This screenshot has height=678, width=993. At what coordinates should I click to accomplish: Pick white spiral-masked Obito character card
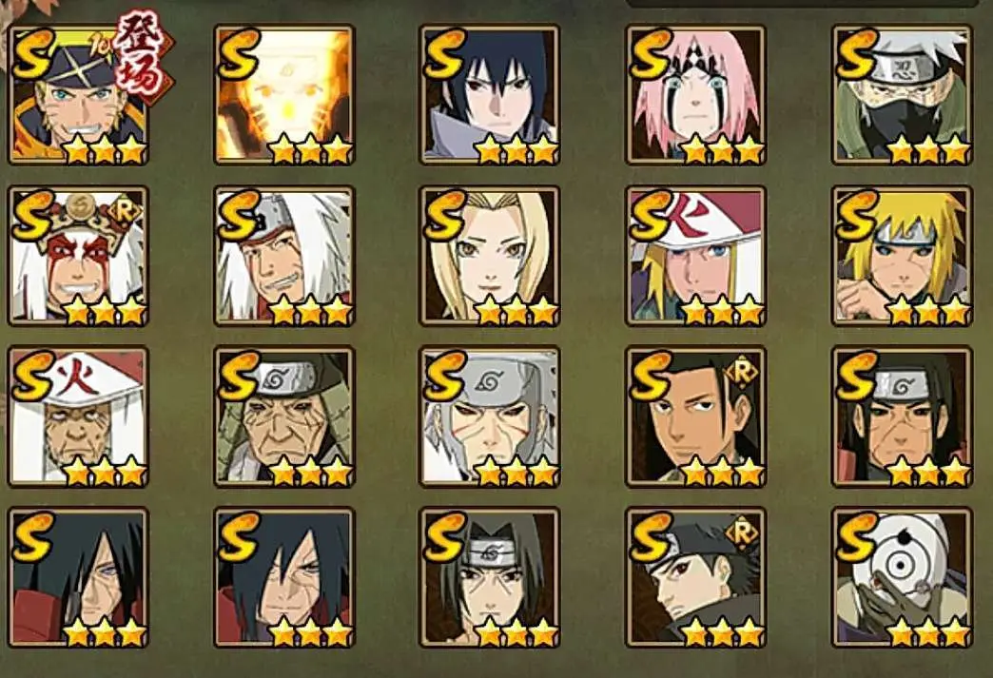(x=902, y=577)
